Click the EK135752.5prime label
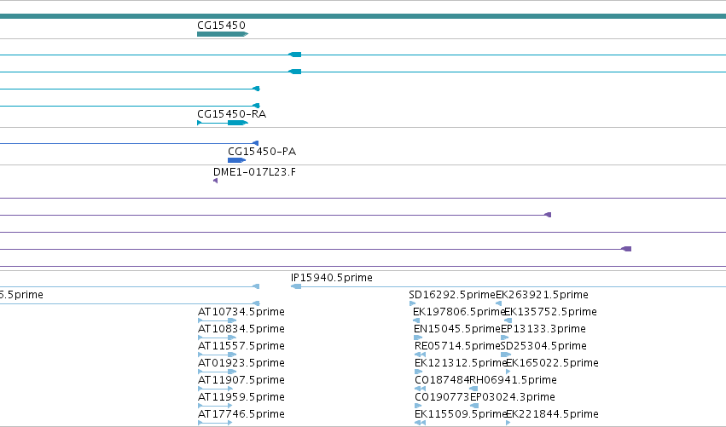The height and width of the screenshot is (427, 726). [x=550, y=312]
